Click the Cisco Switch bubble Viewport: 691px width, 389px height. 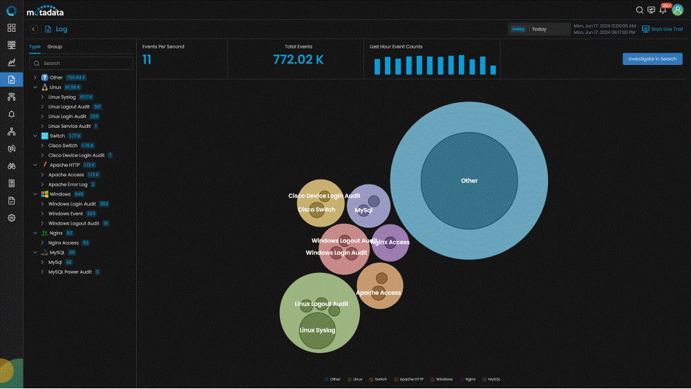316,209
